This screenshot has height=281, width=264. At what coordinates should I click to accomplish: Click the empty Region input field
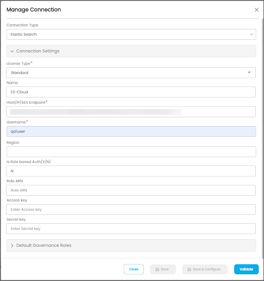131,152
